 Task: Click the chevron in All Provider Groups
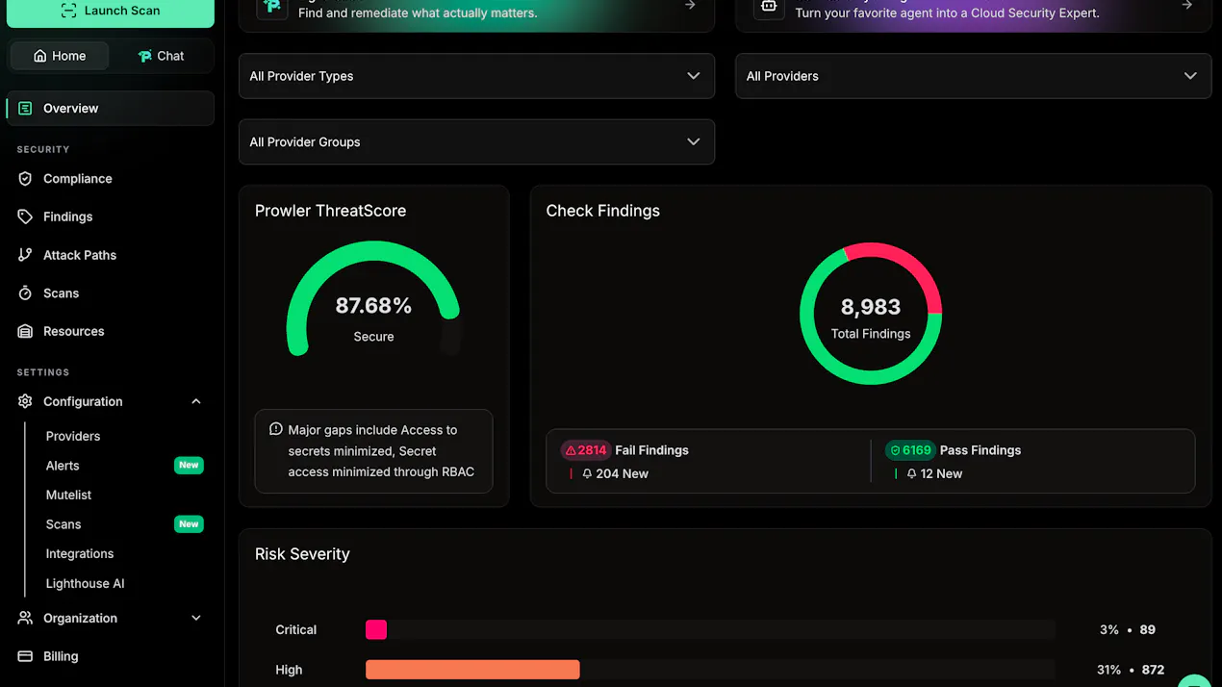694,141
